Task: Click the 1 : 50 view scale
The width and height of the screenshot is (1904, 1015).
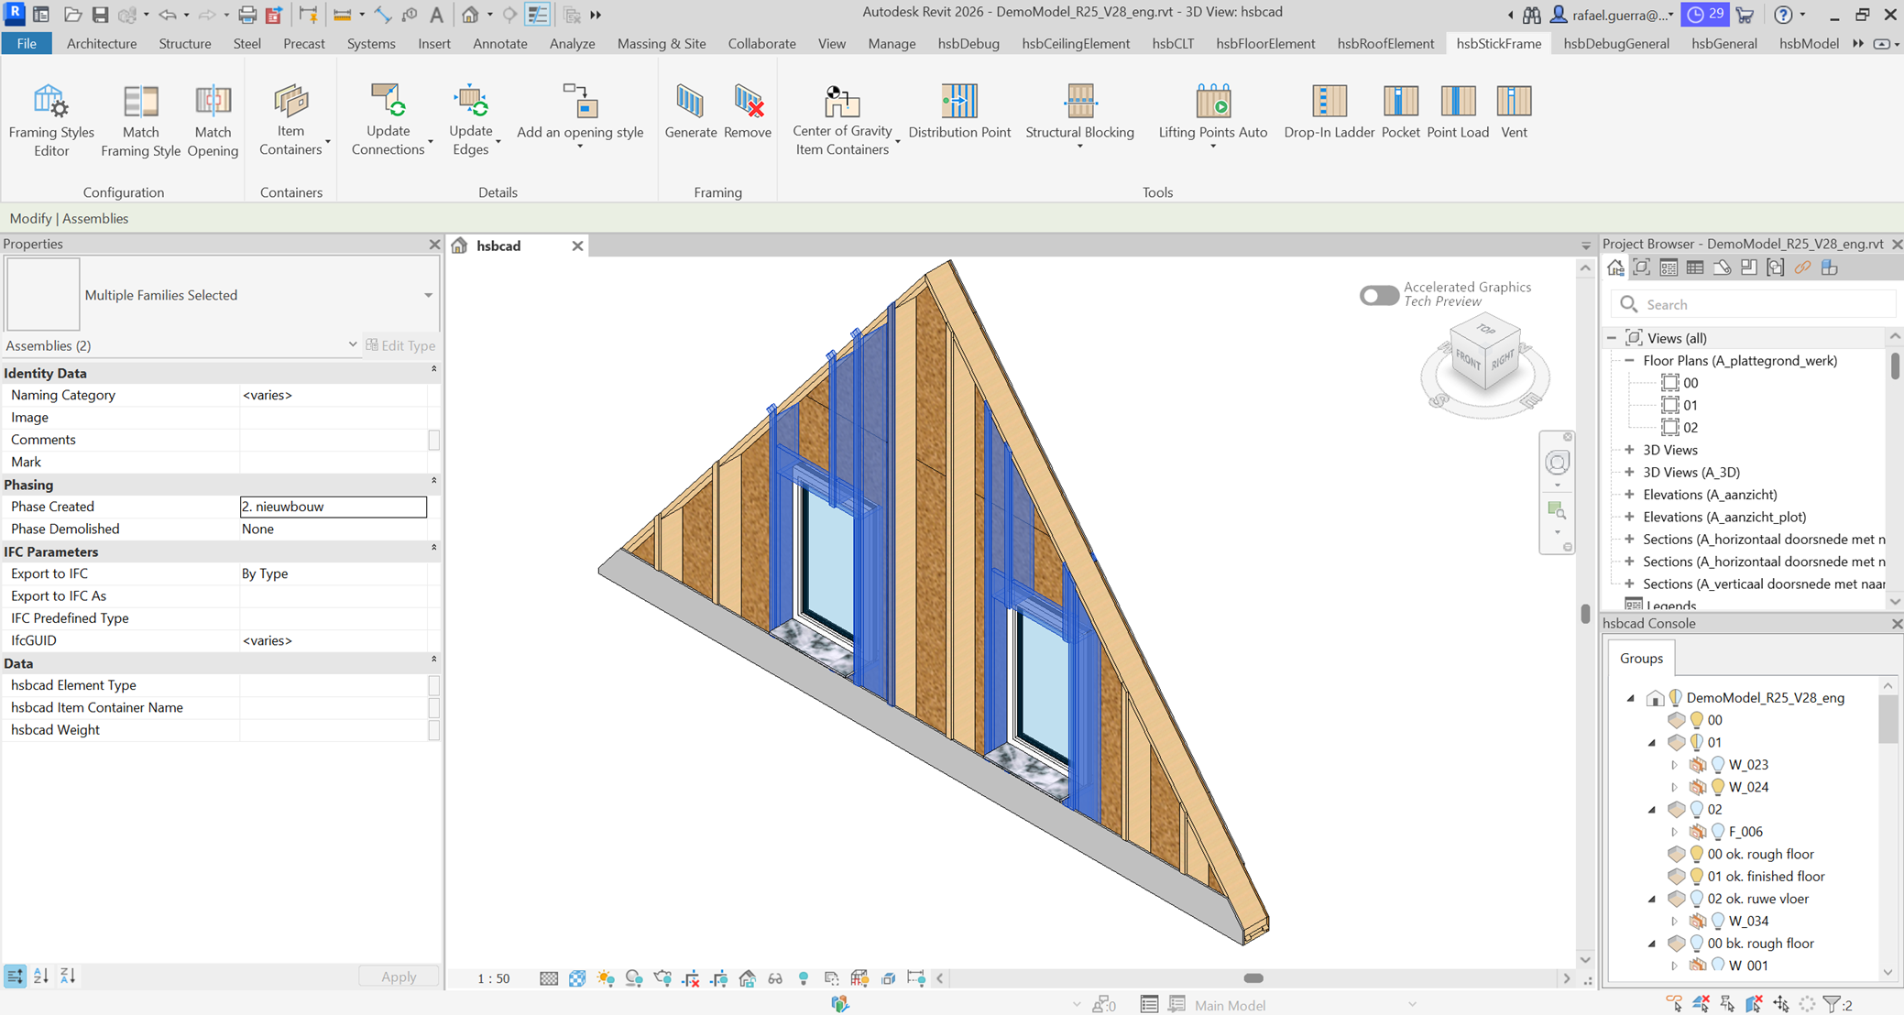Action: click(x=493, y=978)
